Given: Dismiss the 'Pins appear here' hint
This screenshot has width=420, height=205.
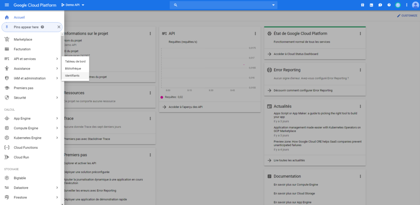Looking at the screenshot, I should 59,27.
